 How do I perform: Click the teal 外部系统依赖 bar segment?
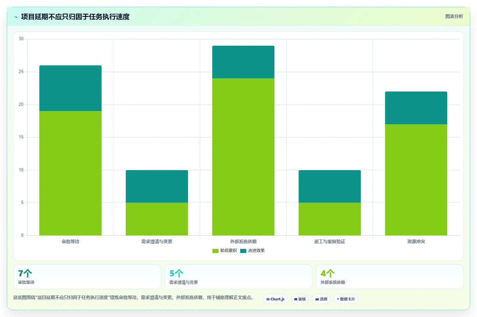point(243,62)
